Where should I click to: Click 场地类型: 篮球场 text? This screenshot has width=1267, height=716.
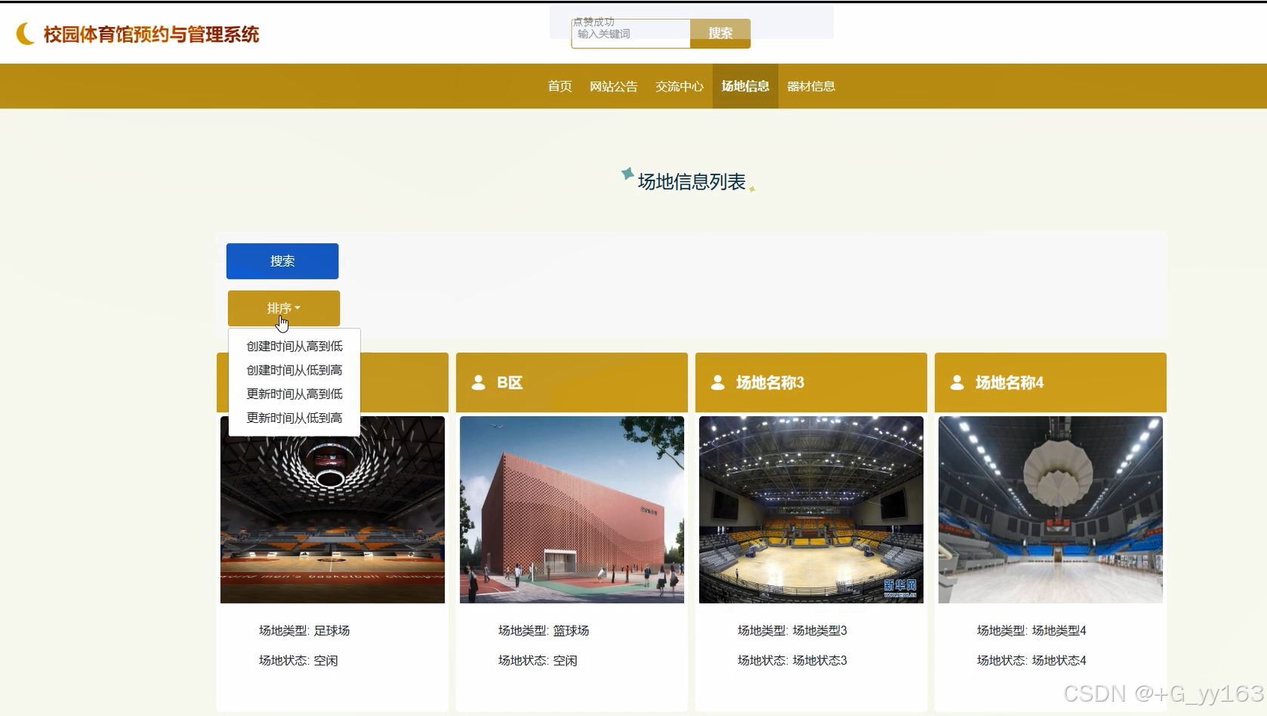(544, 631)
